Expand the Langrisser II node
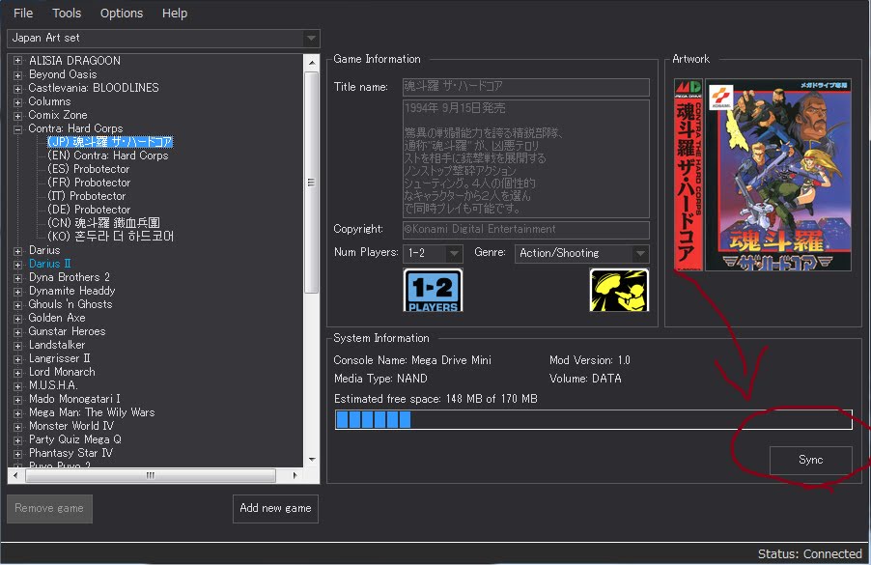The image size is (871, 565). tap(17, 359)
